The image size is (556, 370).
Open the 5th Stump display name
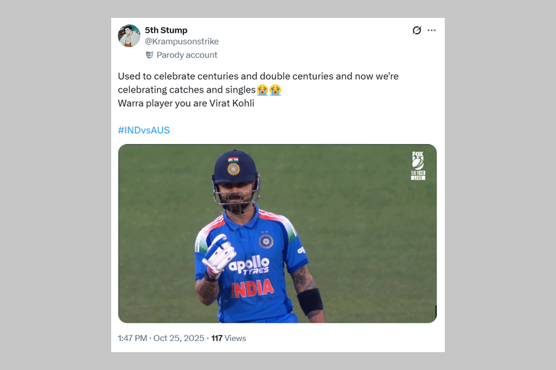pyautogui.click(x=166, y=30)
